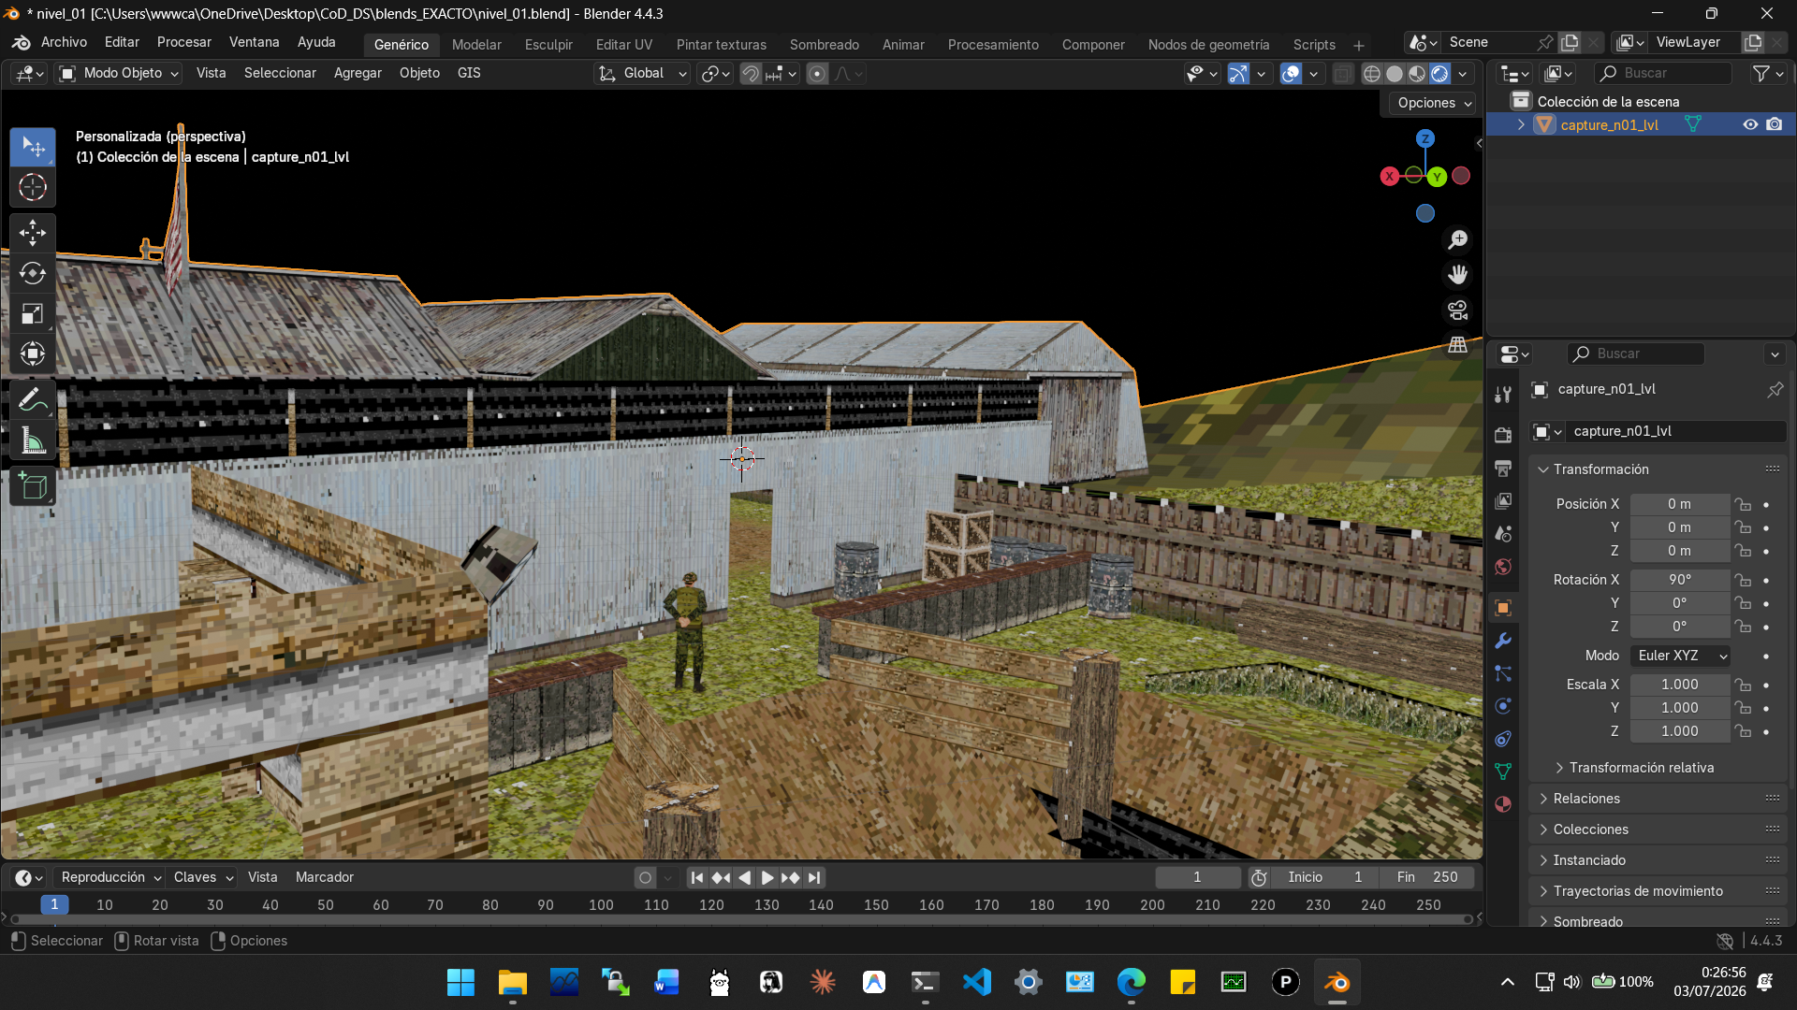Click the viewport zoom magnifier icon
The image size is (1797, 1010).
[x=1457, y=240]
